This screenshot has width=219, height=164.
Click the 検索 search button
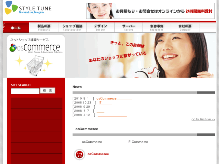(x=48, y=91)
